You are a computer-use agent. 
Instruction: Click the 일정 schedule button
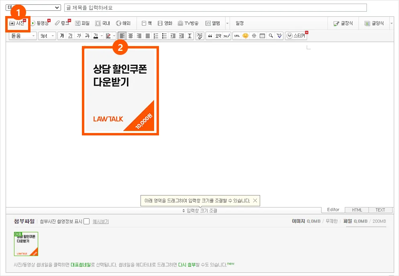[240, 23]
